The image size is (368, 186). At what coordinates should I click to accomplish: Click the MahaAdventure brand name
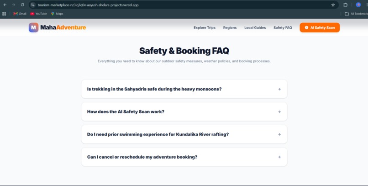pos(63,28)
